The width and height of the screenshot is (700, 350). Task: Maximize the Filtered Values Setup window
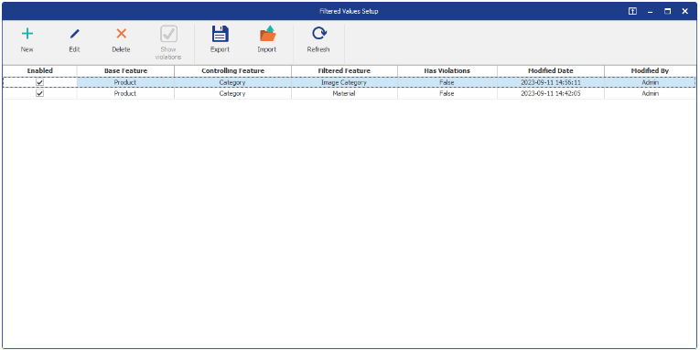(x=667, y=11)
